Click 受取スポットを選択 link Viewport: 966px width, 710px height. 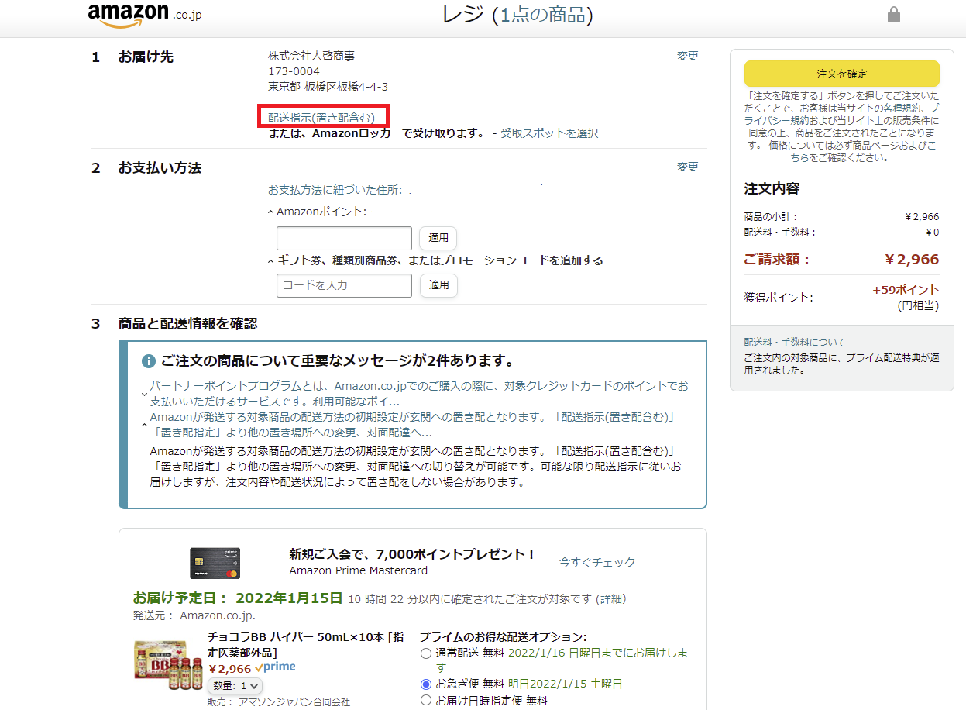click(549, 133)
